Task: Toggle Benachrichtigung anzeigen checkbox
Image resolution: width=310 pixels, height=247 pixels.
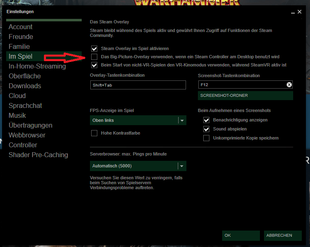Action: (x=207, y=120)
